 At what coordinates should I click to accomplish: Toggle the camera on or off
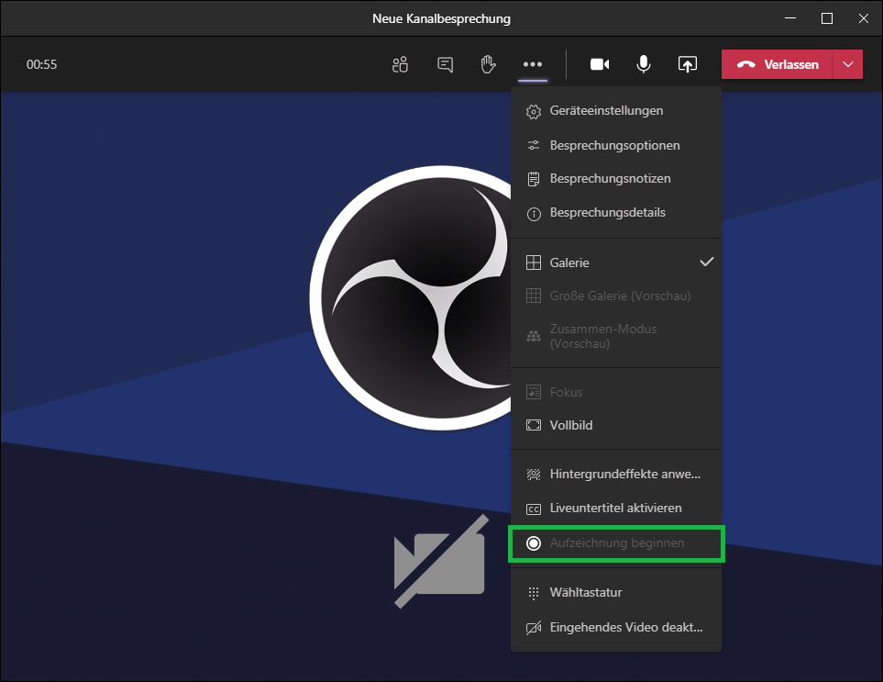[599, 65]
